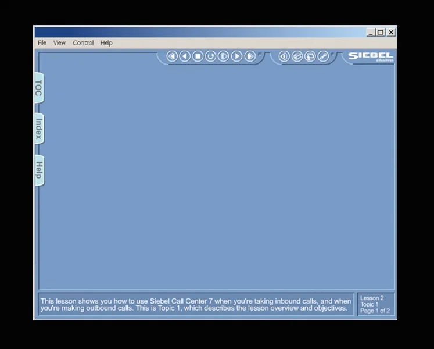The image size is (434, 349).
Task: Open the TOC side tab
Action: [39, 88]
